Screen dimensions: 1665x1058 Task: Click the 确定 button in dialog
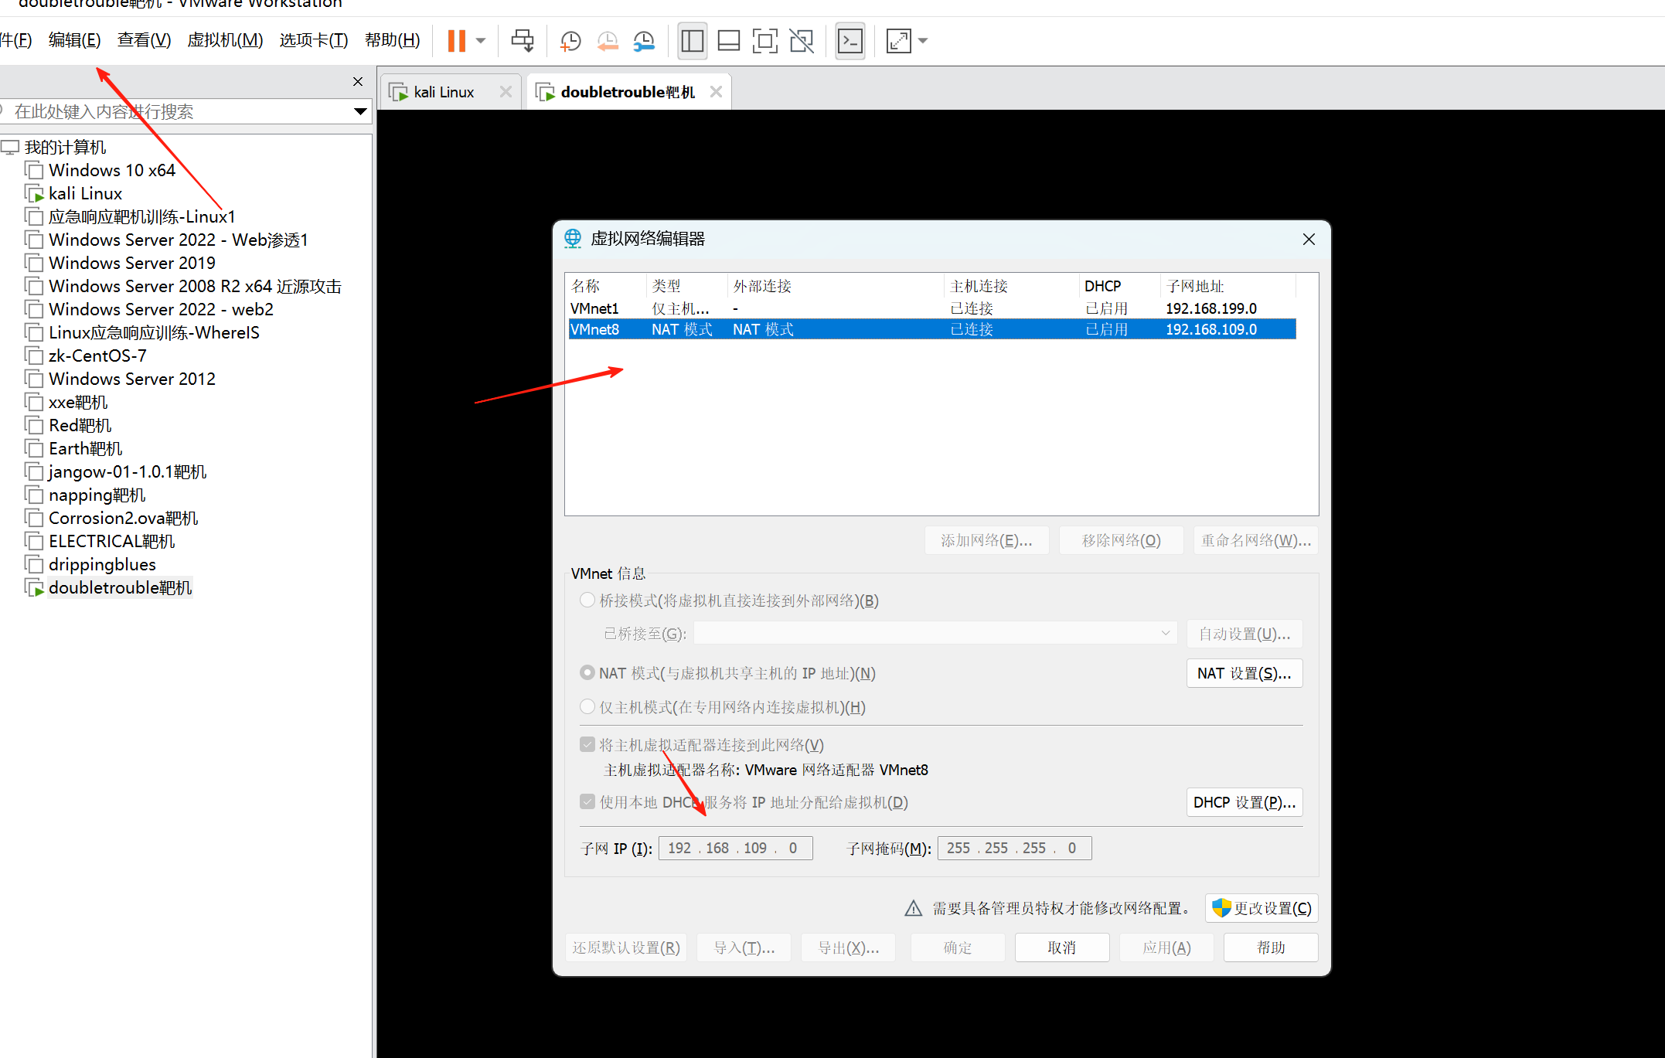coord(958,947)
